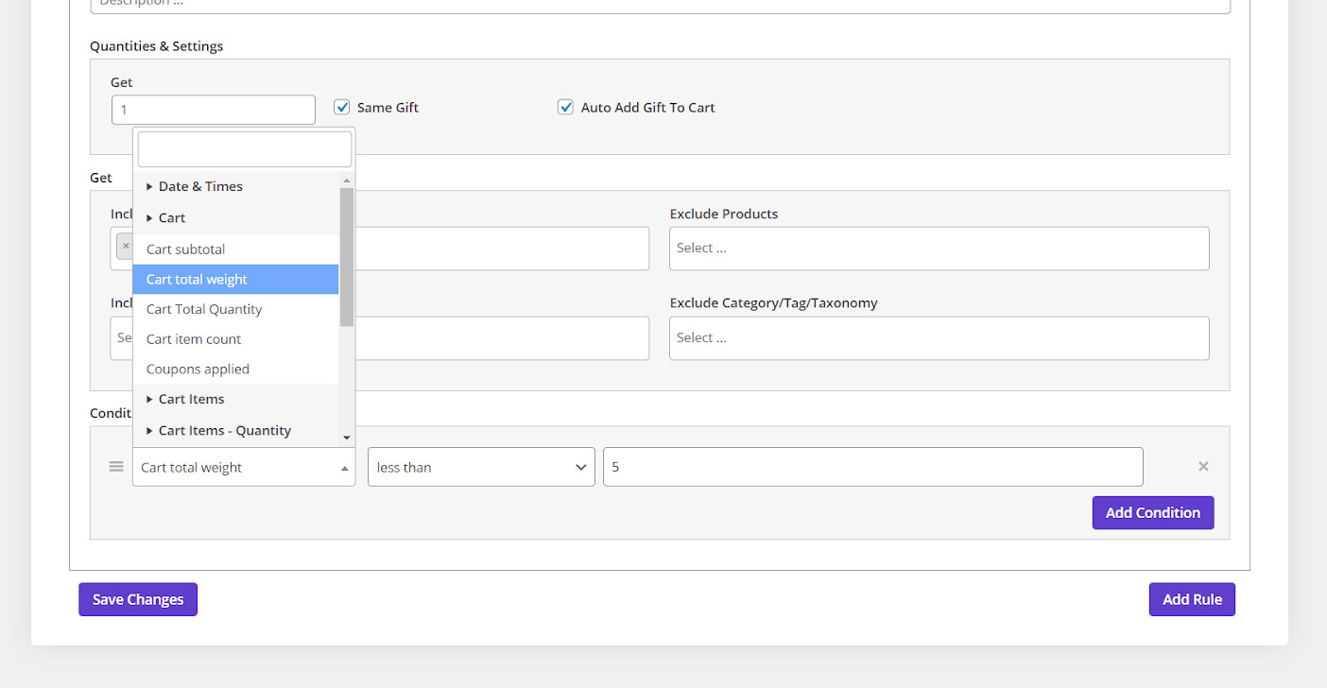This screenshot has width=1327, height=688.
Task: Remove selected product tag in Include Products
Action: point(125,247)
